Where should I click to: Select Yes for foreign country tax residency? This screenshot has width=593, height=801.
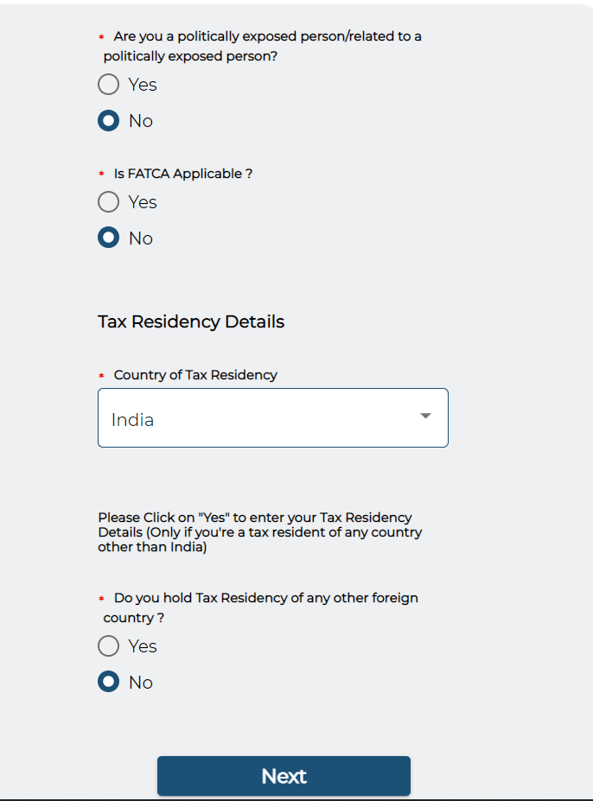tap(108, 645)
